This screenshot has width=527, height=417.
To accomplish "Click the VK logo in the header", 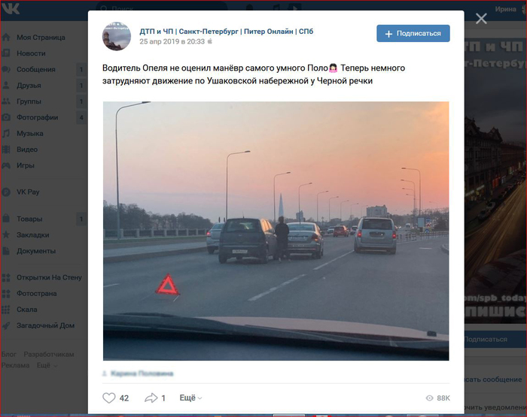I will (x=11, y=9).
